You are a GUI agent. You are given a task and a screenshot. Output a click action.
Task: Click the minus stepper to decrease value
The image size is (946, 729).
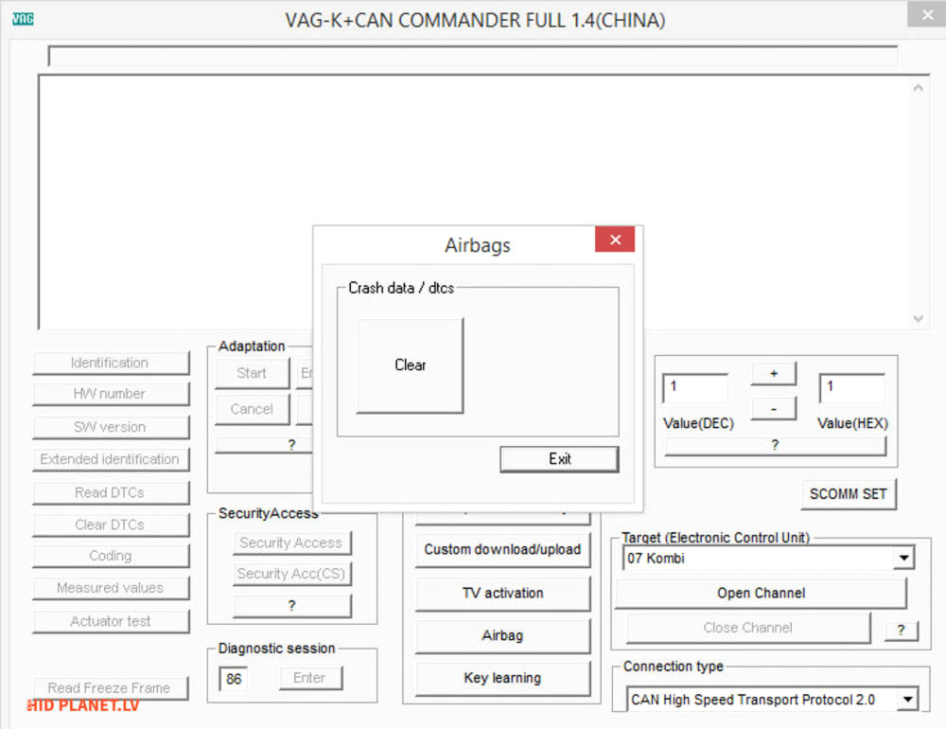(x=773, y=409)
